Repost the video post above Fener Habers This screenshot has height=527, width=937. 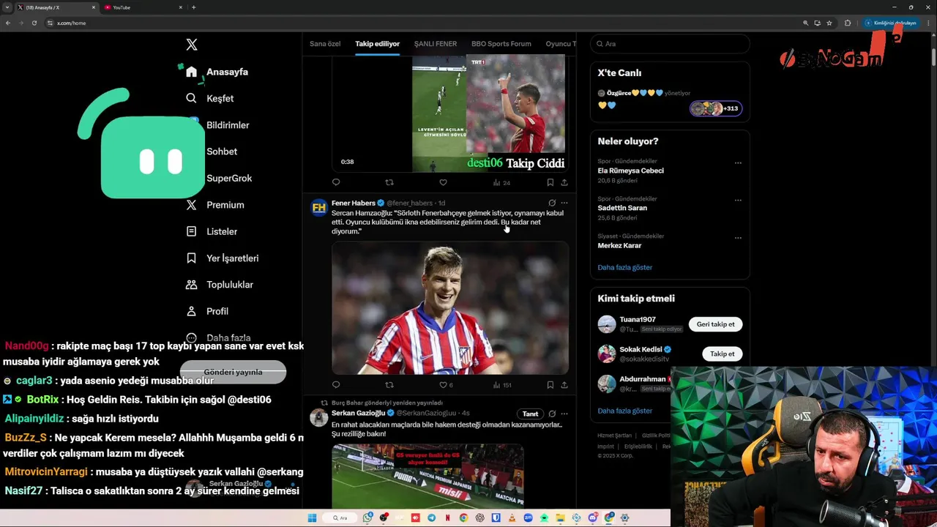pos(389,182)
